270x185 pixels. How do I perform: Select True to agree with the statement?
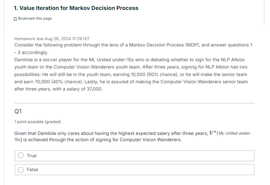21,155
